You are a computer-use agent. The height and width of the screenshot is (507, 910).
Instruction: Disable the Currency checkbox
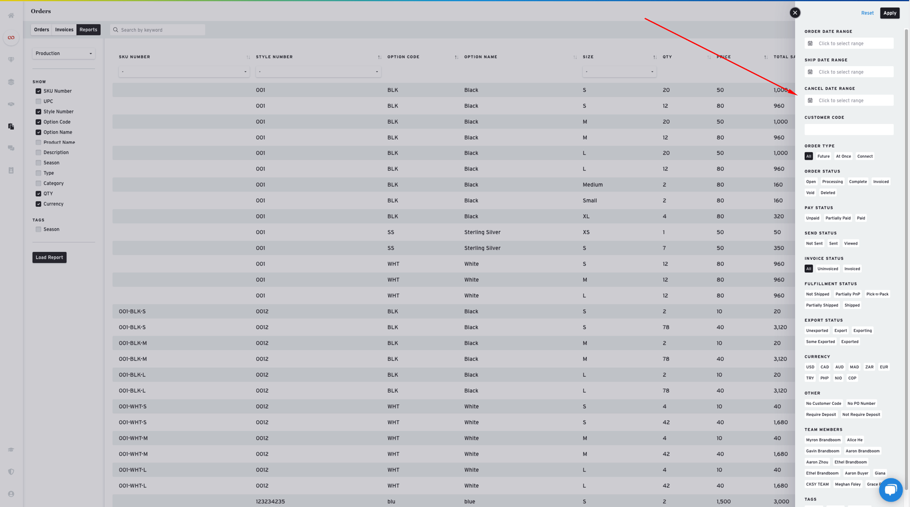click(x=38, y=204)
